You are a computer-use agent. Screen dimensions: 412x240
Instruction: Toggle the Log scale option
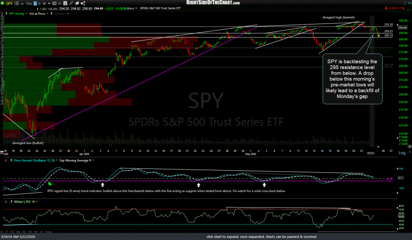pyautogui.click(x=402, y=153)
